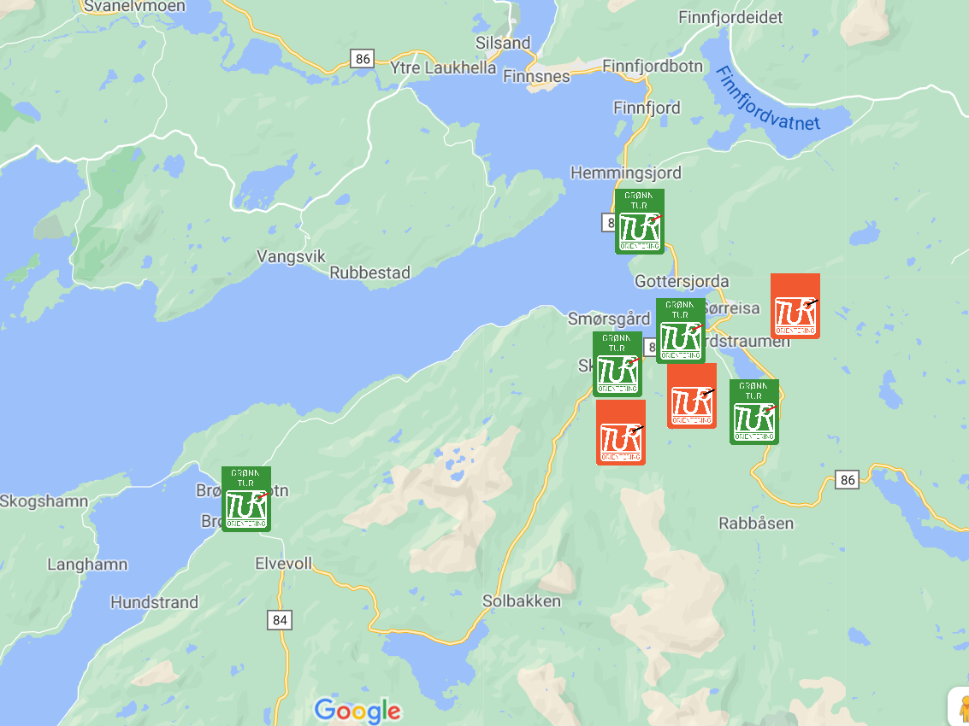Select orange Tur marker beneath Smørsgård's green marker
This screenshot has width=969, height=726.
coord(621,432)
